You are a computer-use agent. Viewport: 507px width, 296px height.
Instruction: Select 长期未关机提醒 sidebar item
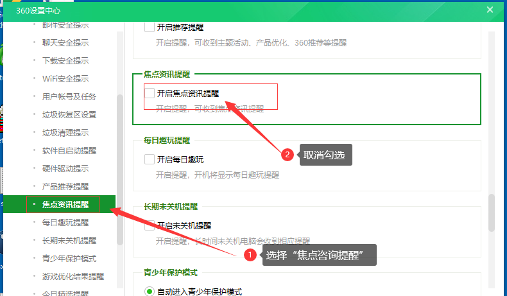coord(69,240)
